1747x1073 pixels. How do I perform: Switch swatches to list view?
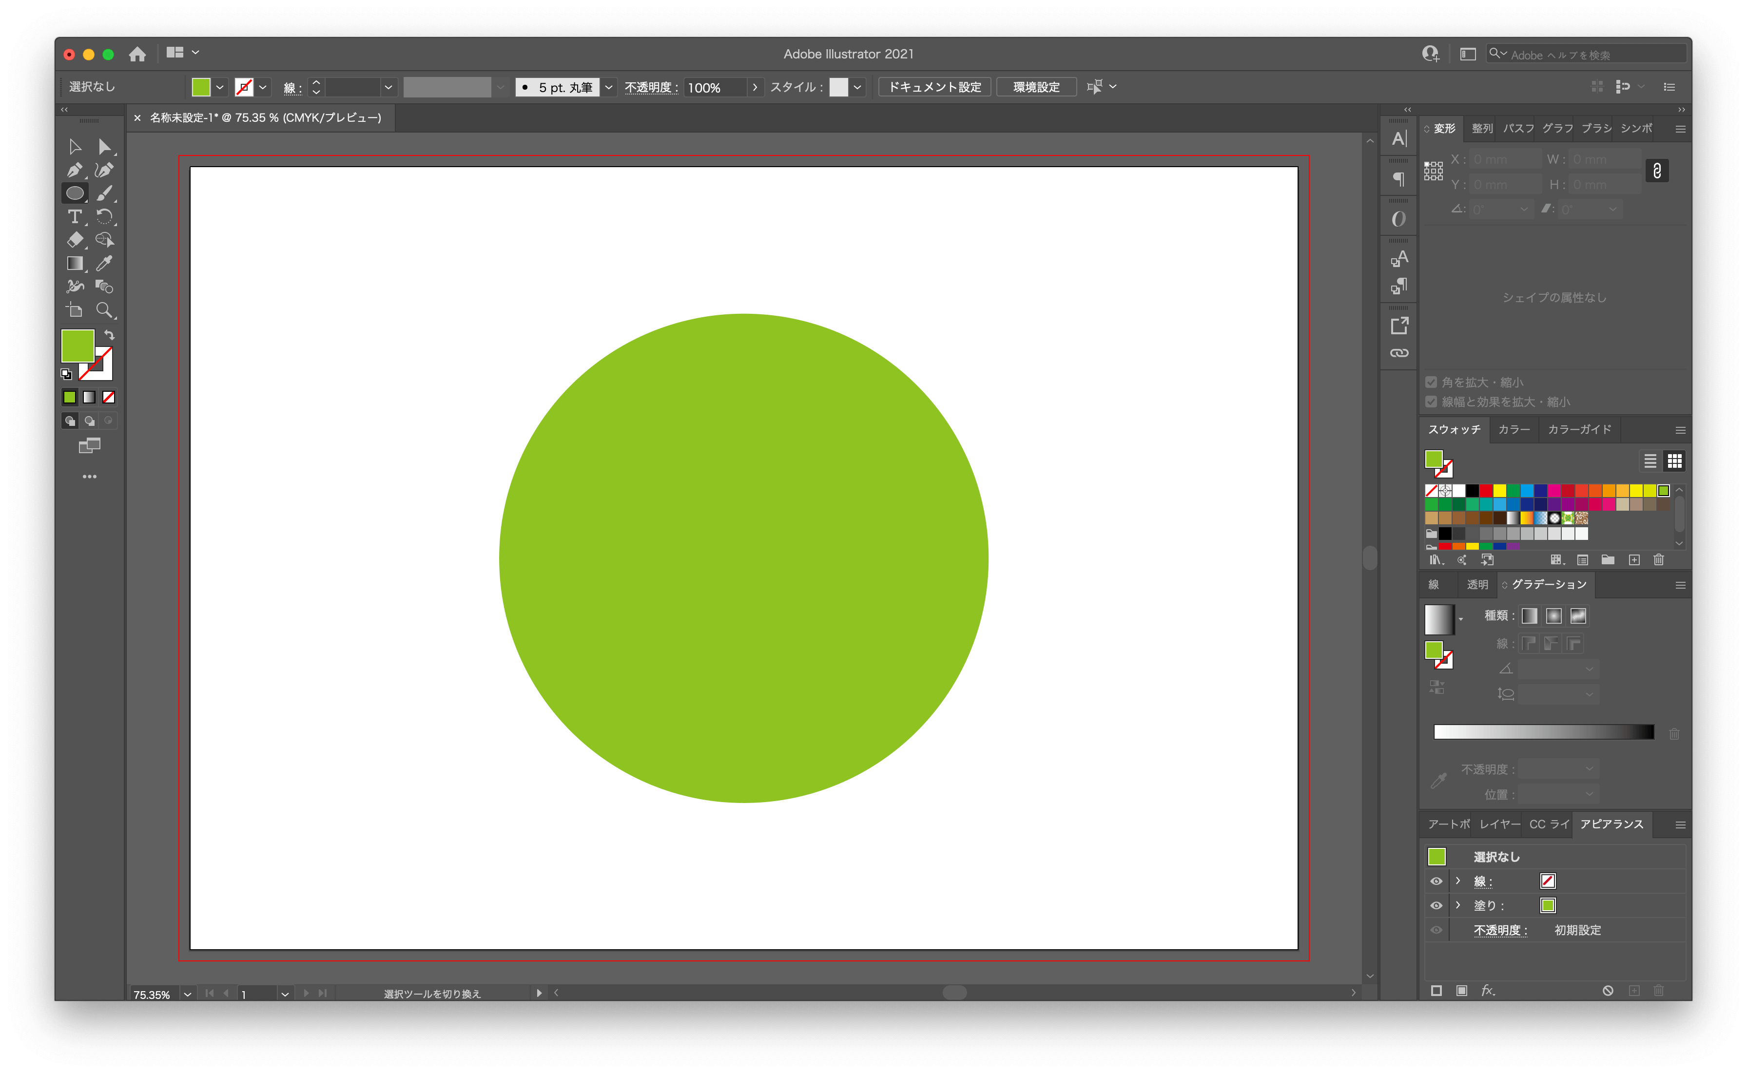coord(1650,461)
